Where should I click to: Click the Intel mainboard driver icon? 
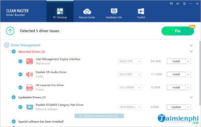coord(30,61)
